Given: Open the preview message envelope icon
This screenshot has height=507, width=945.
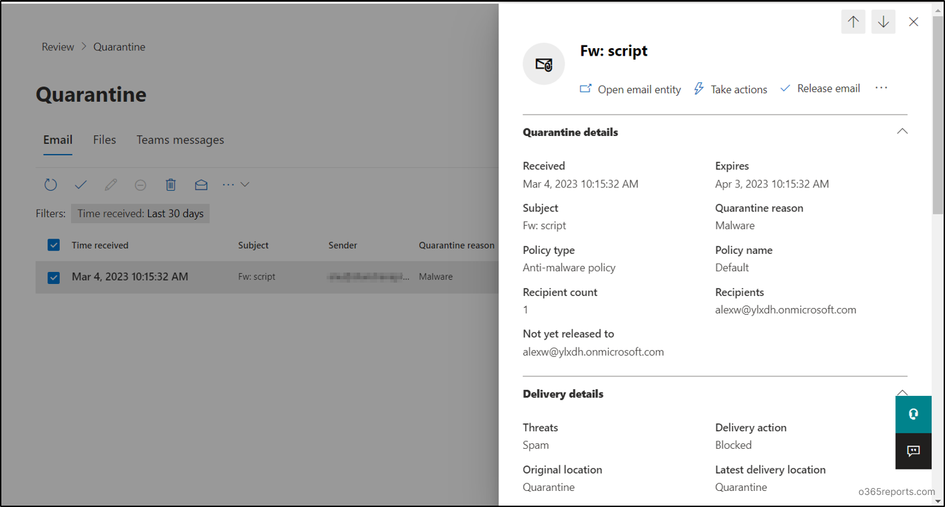Looking at the screenshot, I should point(201,184).
